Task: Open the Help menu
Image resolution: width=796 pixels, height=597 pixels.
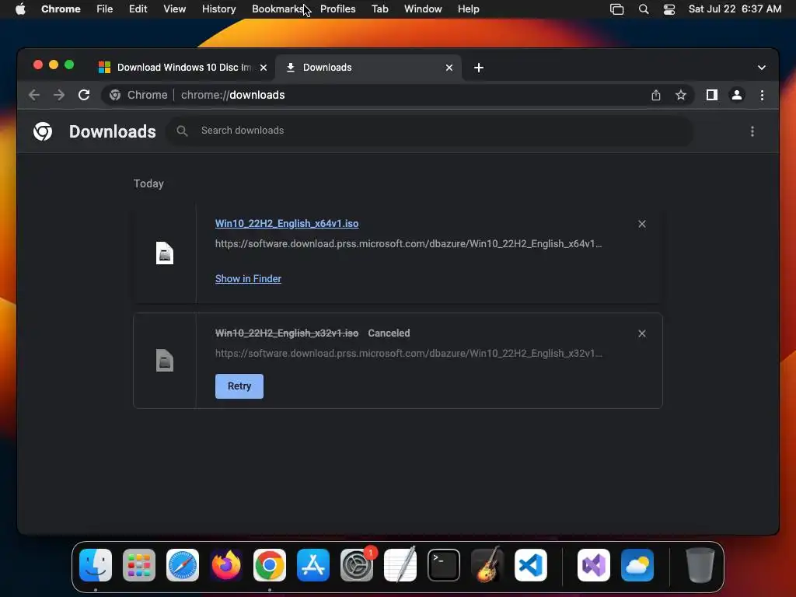Action: 468,9
